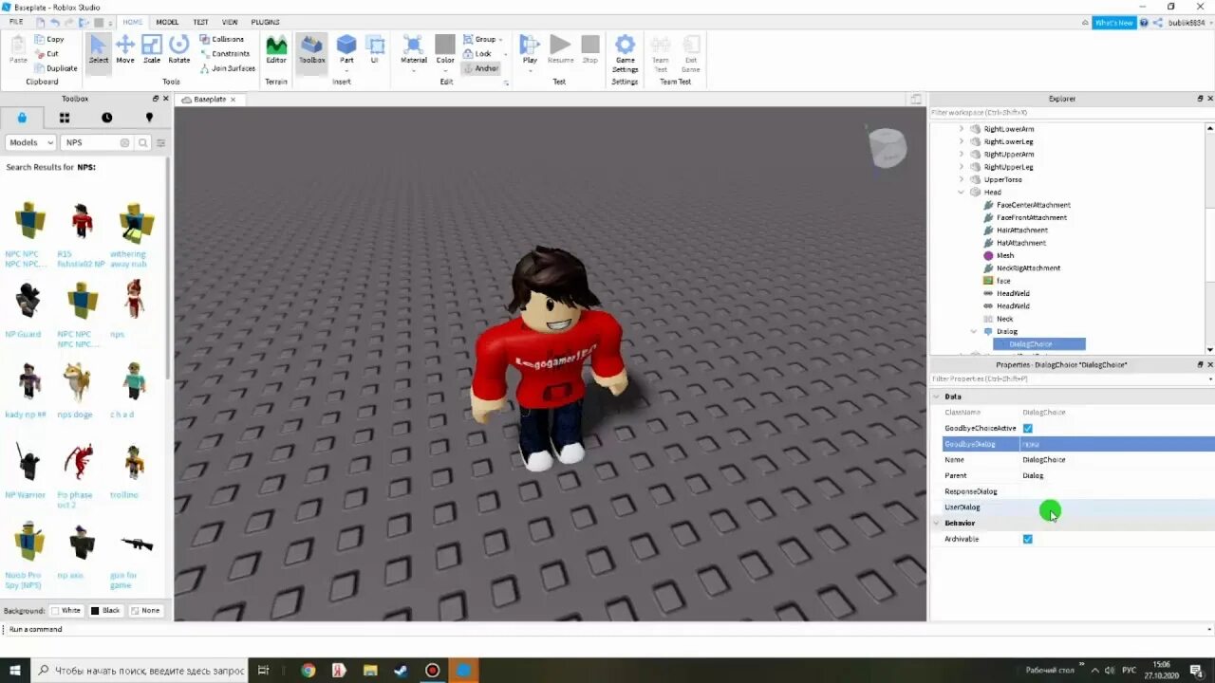Switch to the TEST ribbon tab

[x=200, y=22]
